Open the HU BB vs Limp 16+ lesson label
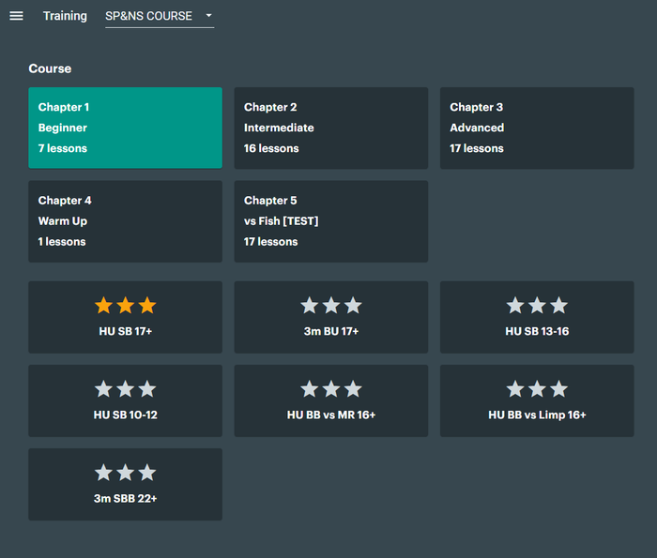 537,415
